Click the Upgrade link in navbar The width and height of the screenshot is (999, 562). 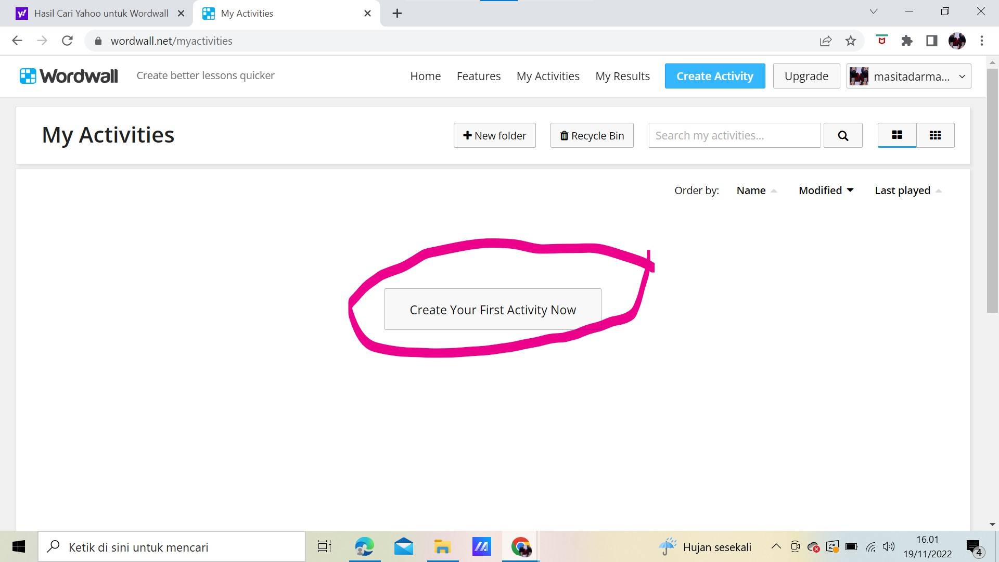tap(805, 75)
